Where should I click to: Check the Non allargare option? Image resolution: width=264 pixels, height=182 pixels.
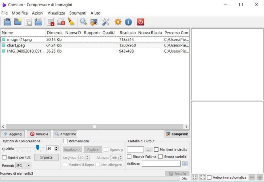click(x=98, y=165)
